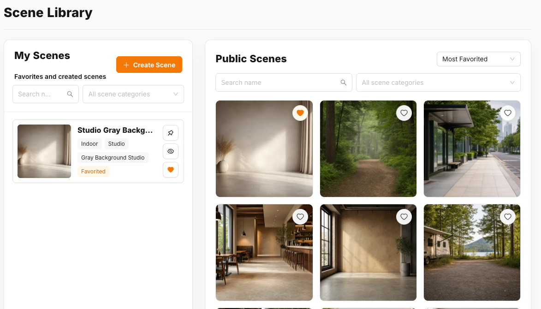Focus the My Scenes search field
Screen dimensions: 541x309
[x=46, y=94]
